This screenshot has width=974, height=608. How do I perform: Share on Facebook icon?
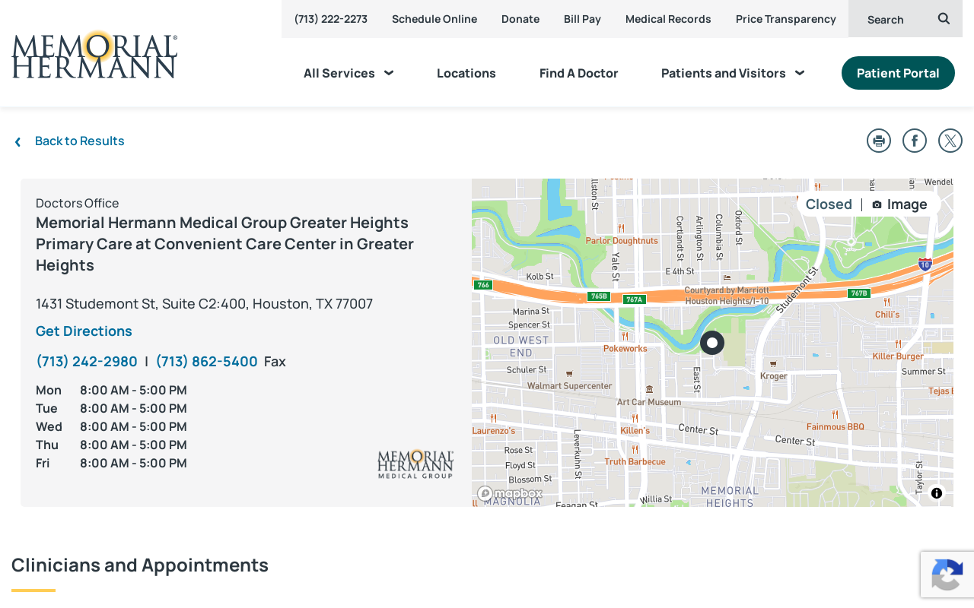pos(915,141)
